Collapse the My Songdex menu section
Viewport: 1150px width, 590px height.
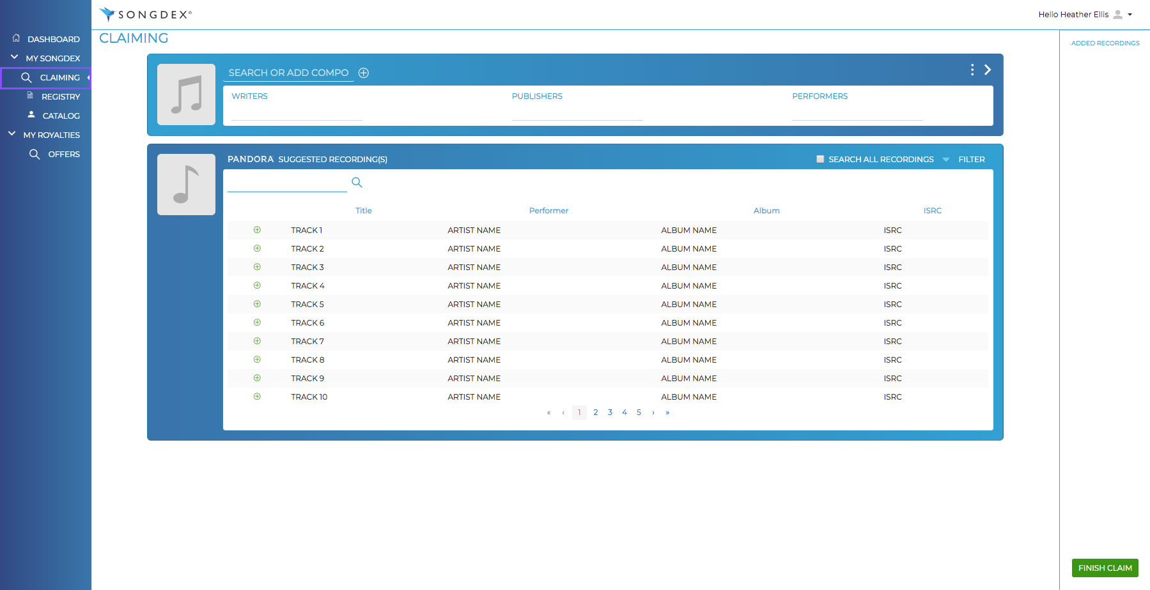point(14,57)
